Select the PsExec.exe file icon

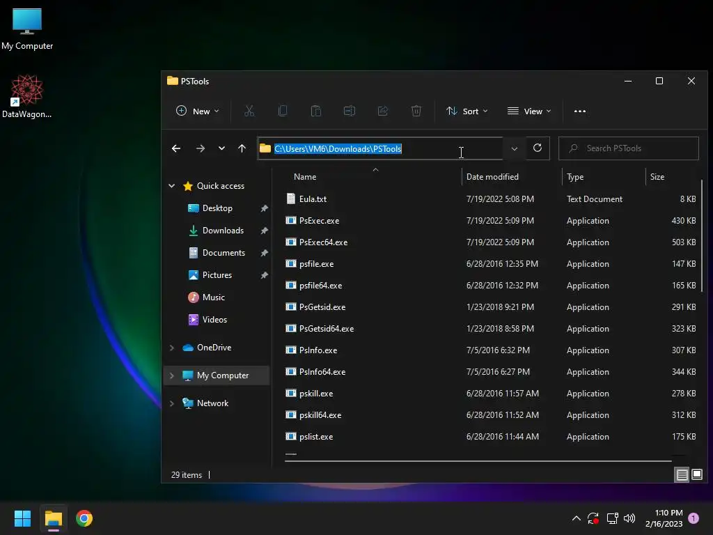click(291, 221)
